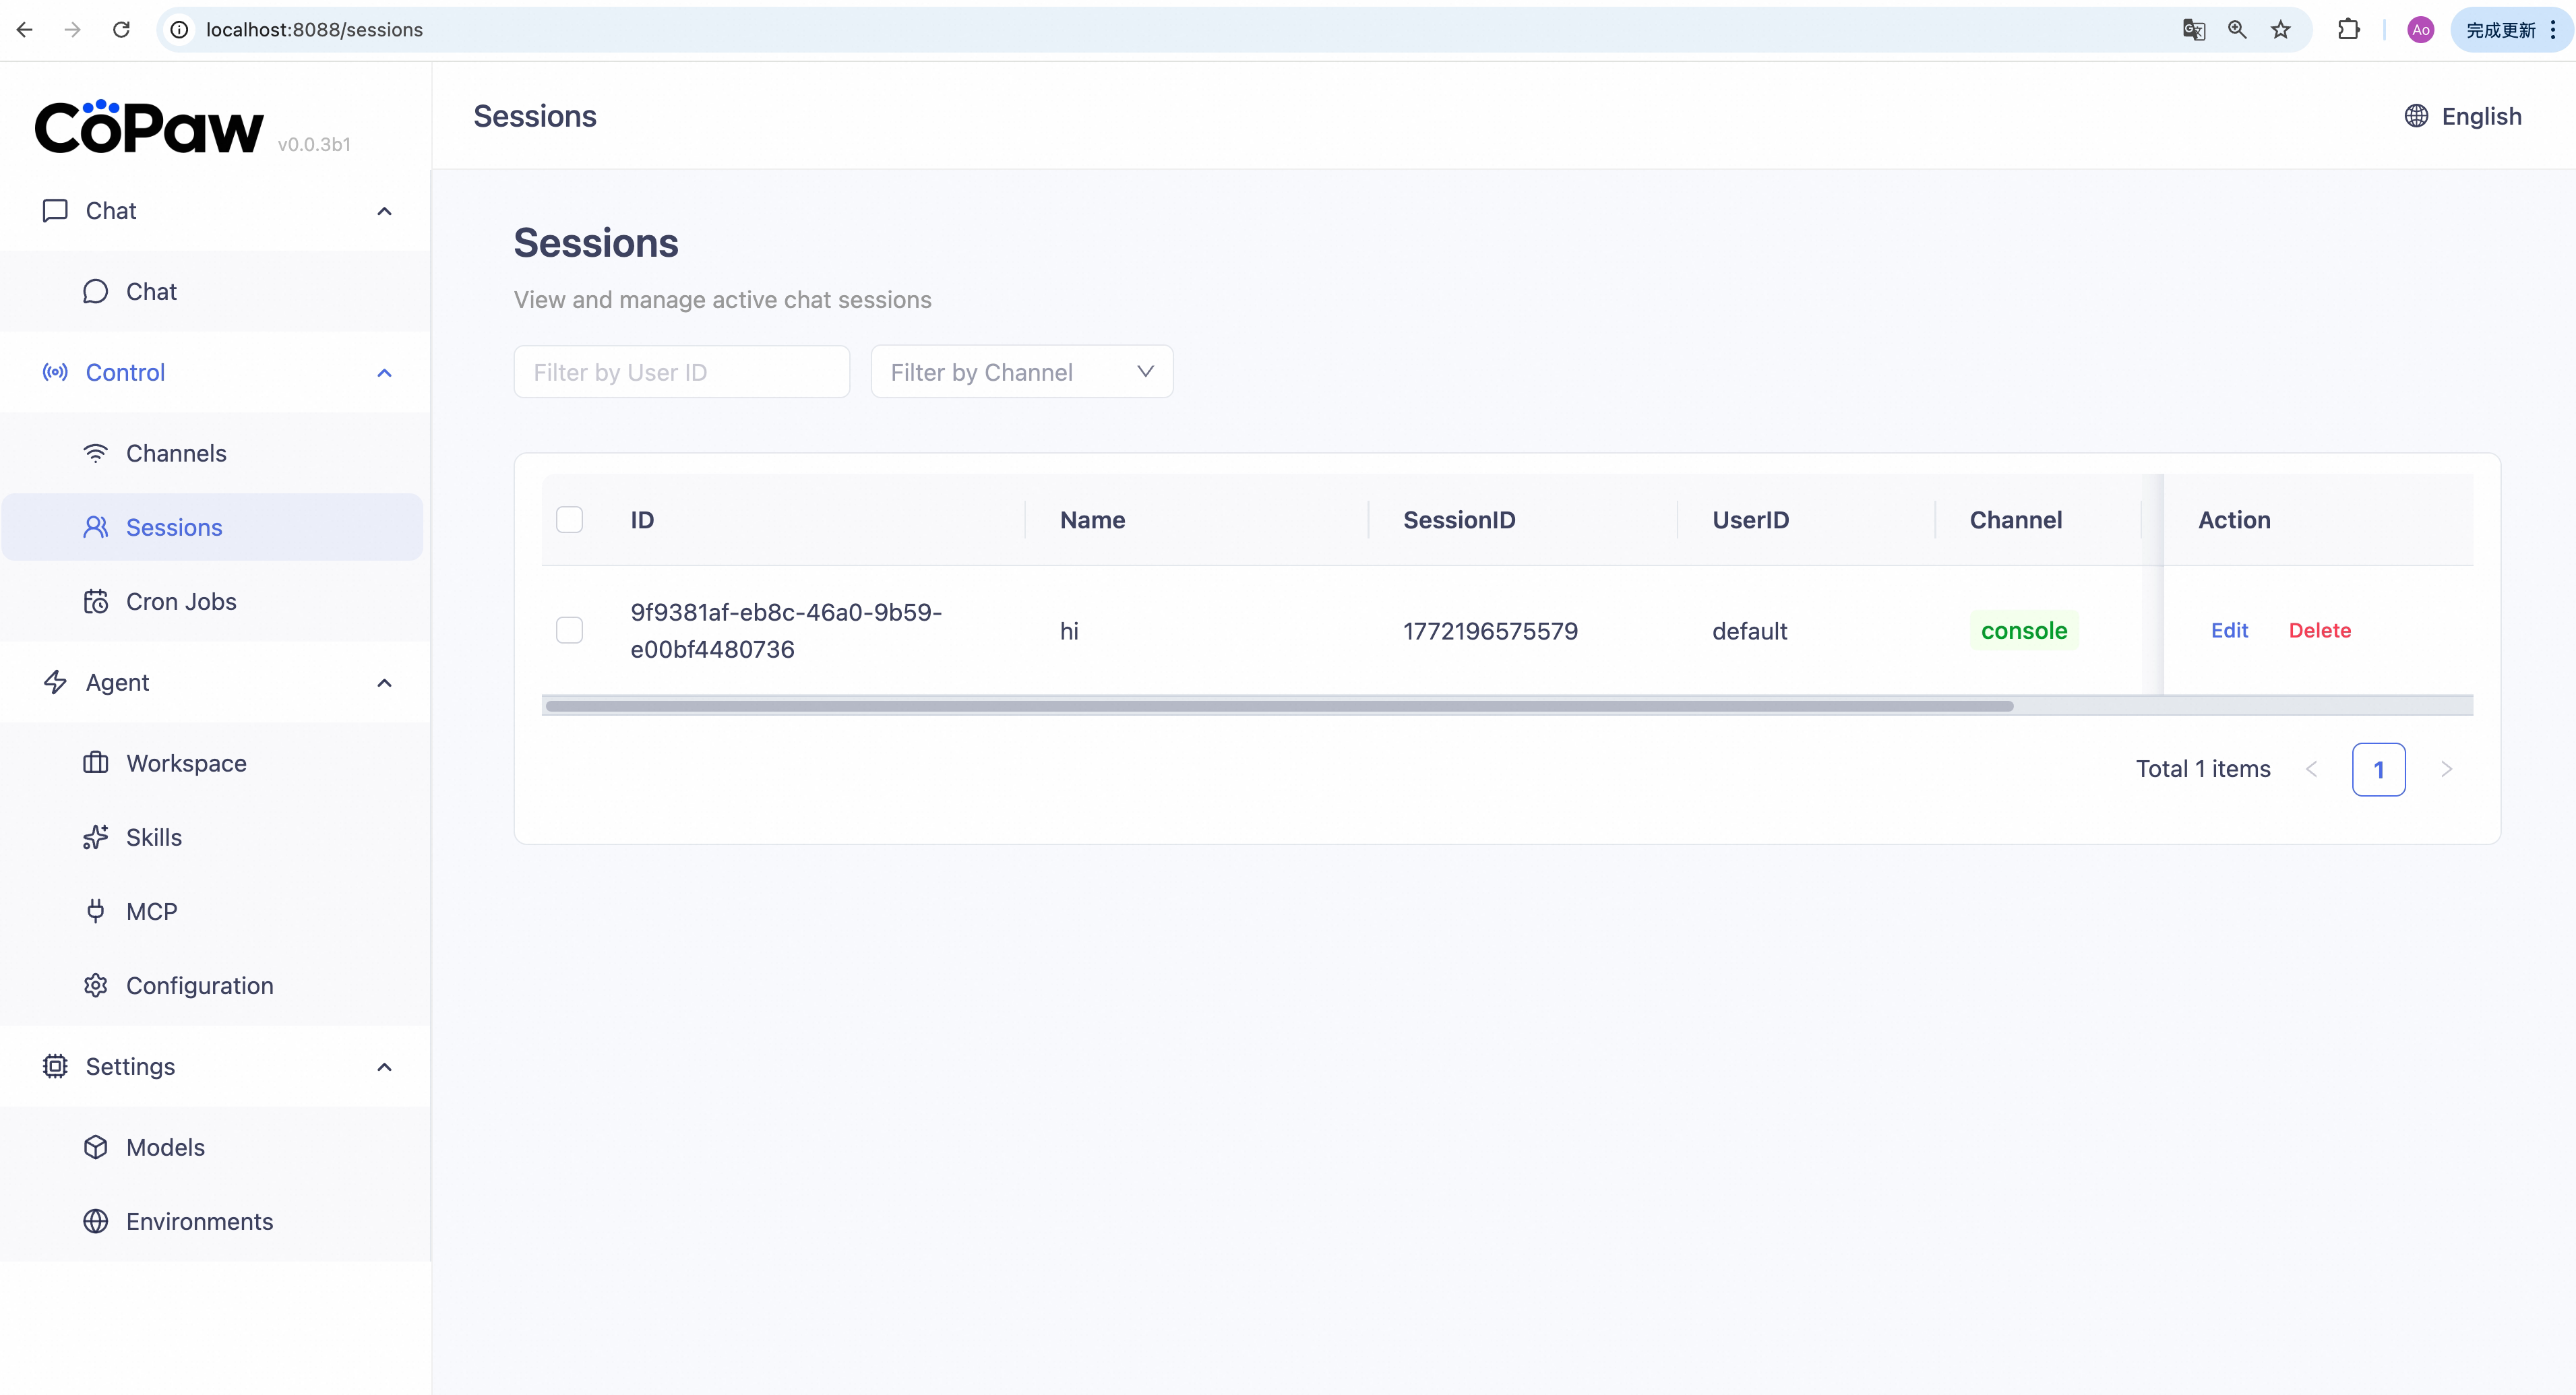Click the Cron Jobs calendar icon
The width and height of the screenshot is (2576, 1395).
96,602
